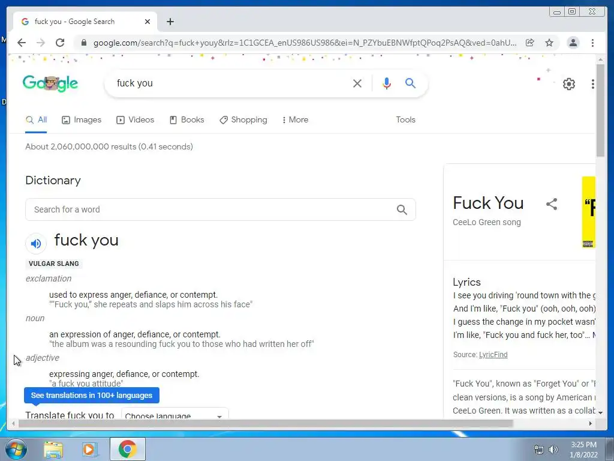Launch Windows Media Player from taskbar
This screenshot has width=614, height=461.
pos(89,449)
